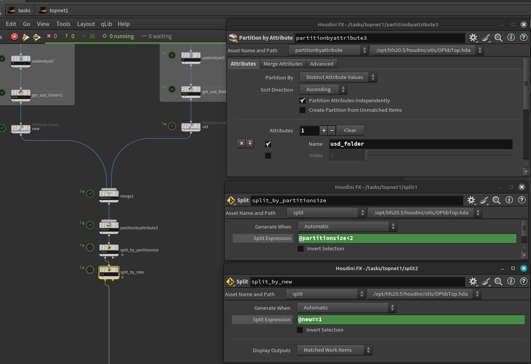
Task: Click the Index slider track
Action: click(x=439, y=155)
